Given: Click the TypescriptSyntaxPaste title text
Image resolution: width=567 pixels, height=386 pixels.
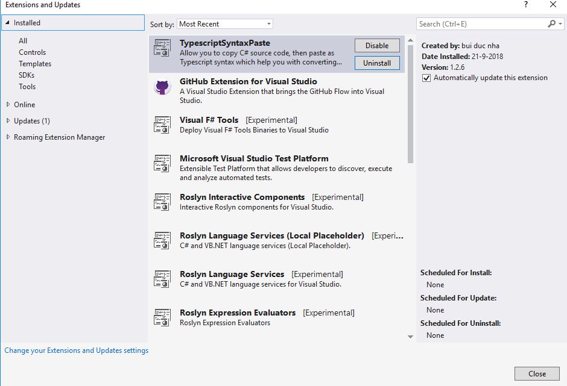Looking at the screenshot, I should (225, 43).
